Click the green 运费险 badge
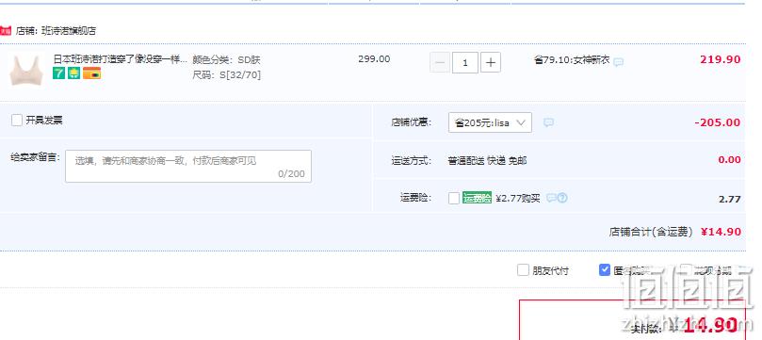The width and height of the screenshot is (762, 340). tap(478, 198)
